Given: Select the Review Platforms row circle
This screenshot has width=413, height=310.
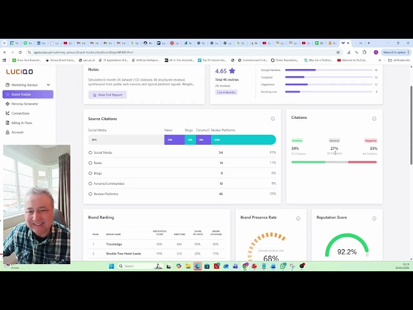Looking at the screenshot, I should (x=90, y=194).
